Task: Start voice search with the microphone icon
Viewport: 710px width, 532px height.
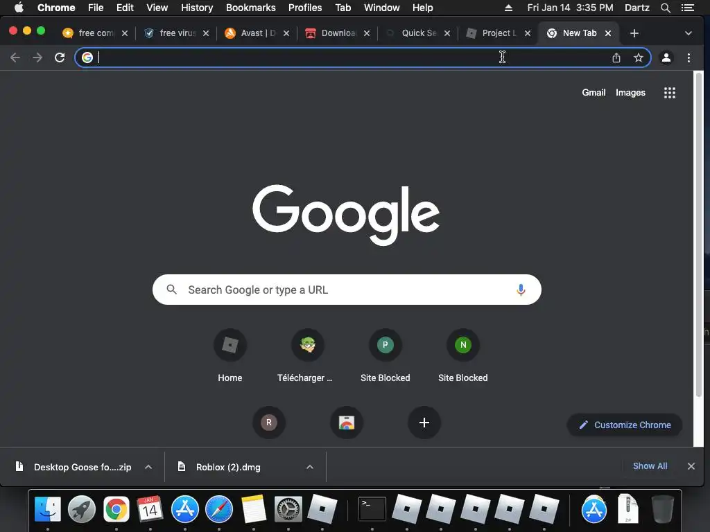Action: point(521,290)
